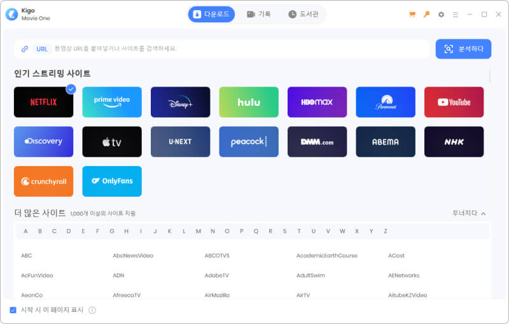Screen dimensions: 509x324
Task: Open the DMM.com tile
Action: tap(317, 141)
